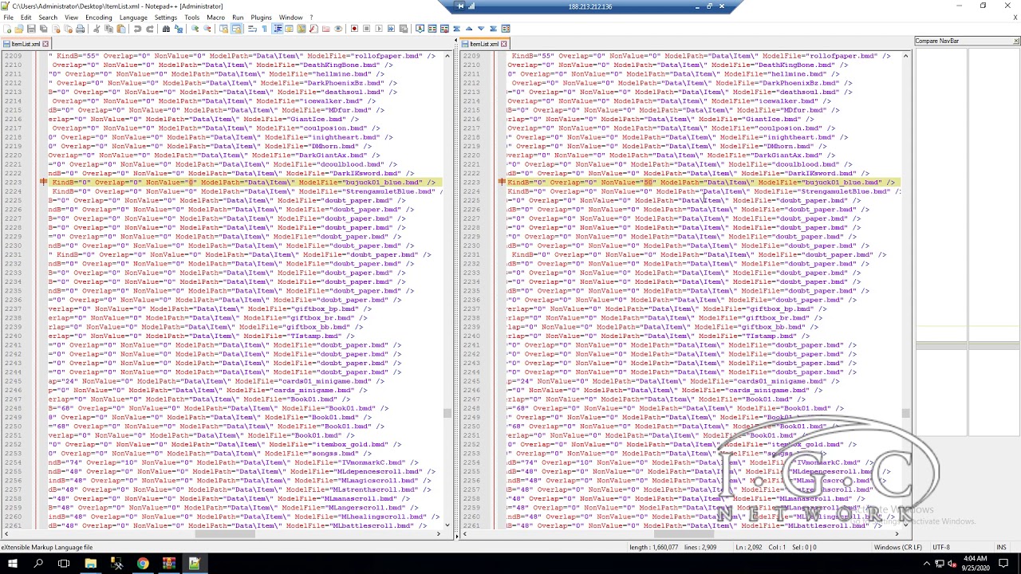Open File Explorer from the taskbar
Image resolution: width=1021 pixels, height=574 pixels.
pyautogui.click(x=90, y=564)
